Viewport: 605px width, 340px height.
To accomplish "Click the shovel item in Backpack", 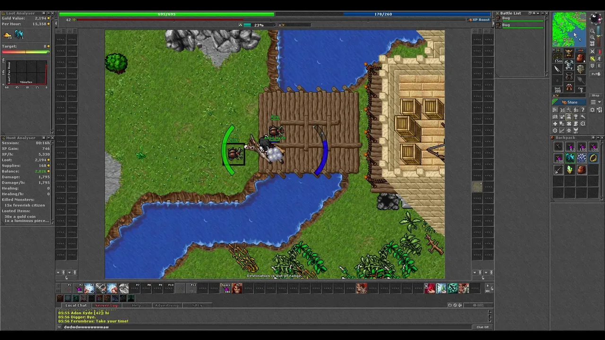I will [x=558, y=170].
